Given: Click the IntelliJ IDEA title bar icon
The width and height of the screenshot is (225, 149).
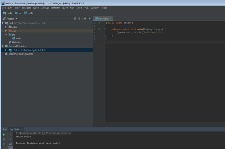Looking at the screenshot, I should [3, 3].
